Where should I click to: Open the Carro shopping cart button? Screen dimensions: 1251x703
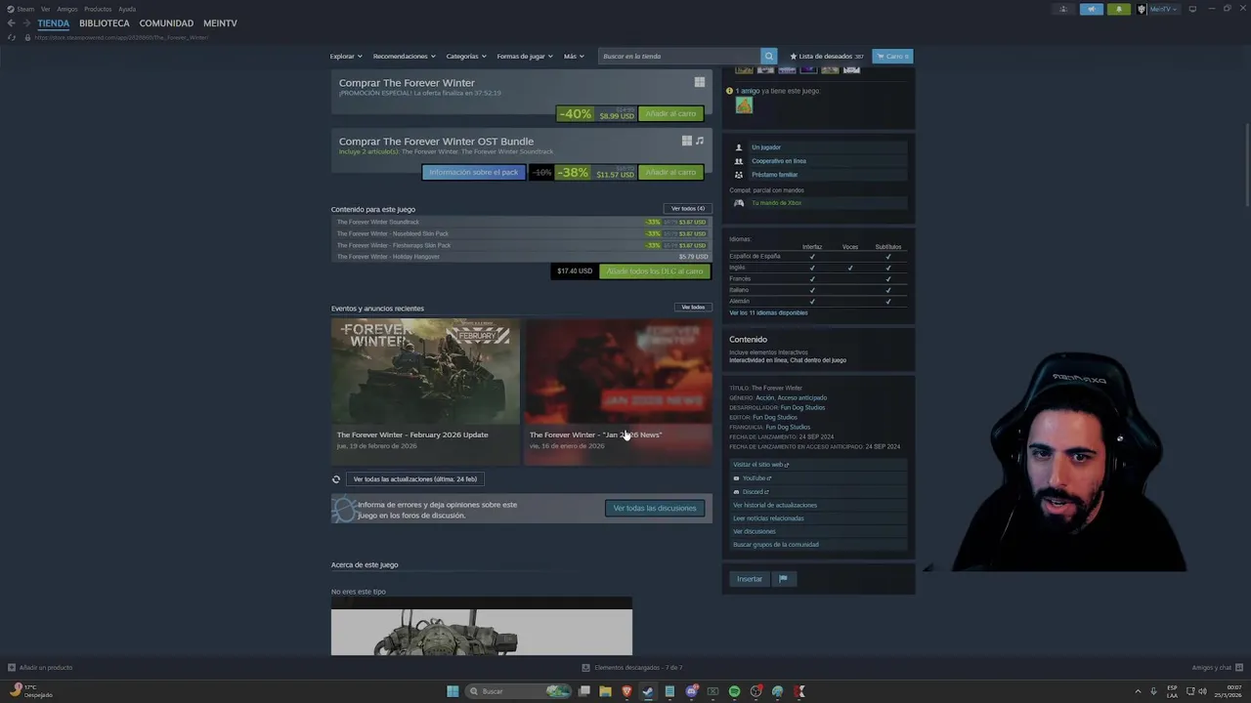tap(892, 56)
